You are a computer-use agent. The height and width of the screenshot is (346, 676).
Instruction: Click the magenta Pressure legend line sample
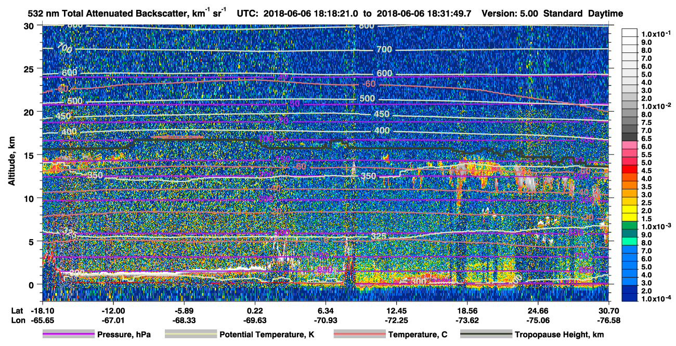pos(69,335)
